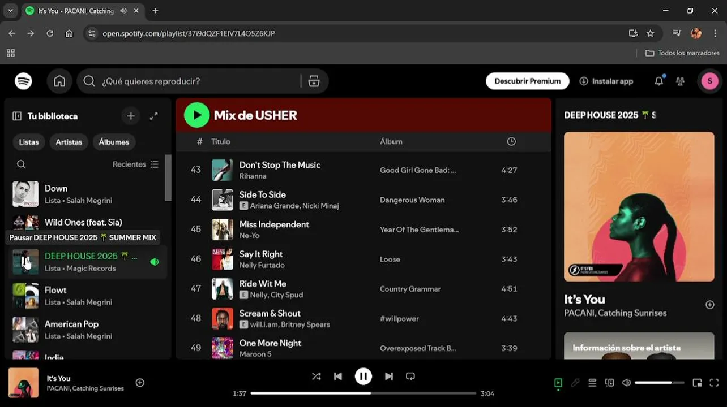The image size is (727, 407).
Task: Toggle shuffle playback
Action: (316, 376)
